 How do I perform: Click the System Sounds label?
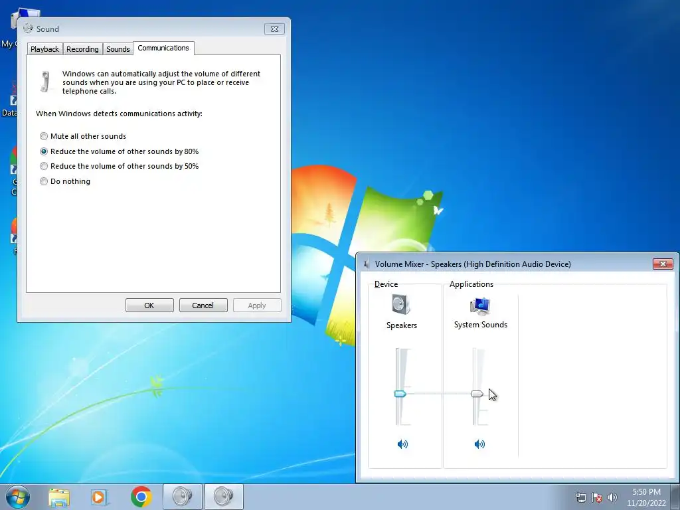coord(481,324)
